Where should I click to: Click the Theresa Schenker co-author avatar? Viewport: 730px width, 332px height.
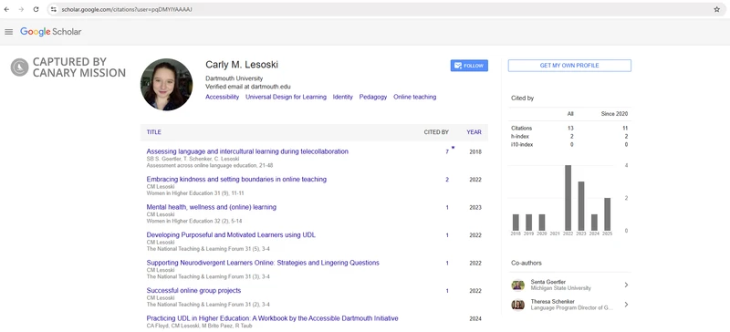coord(517,305)
